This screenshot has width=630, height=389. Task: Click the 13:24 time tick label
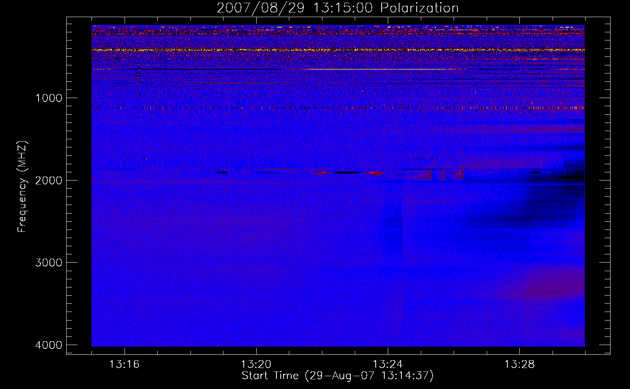(x=388, y=364)
